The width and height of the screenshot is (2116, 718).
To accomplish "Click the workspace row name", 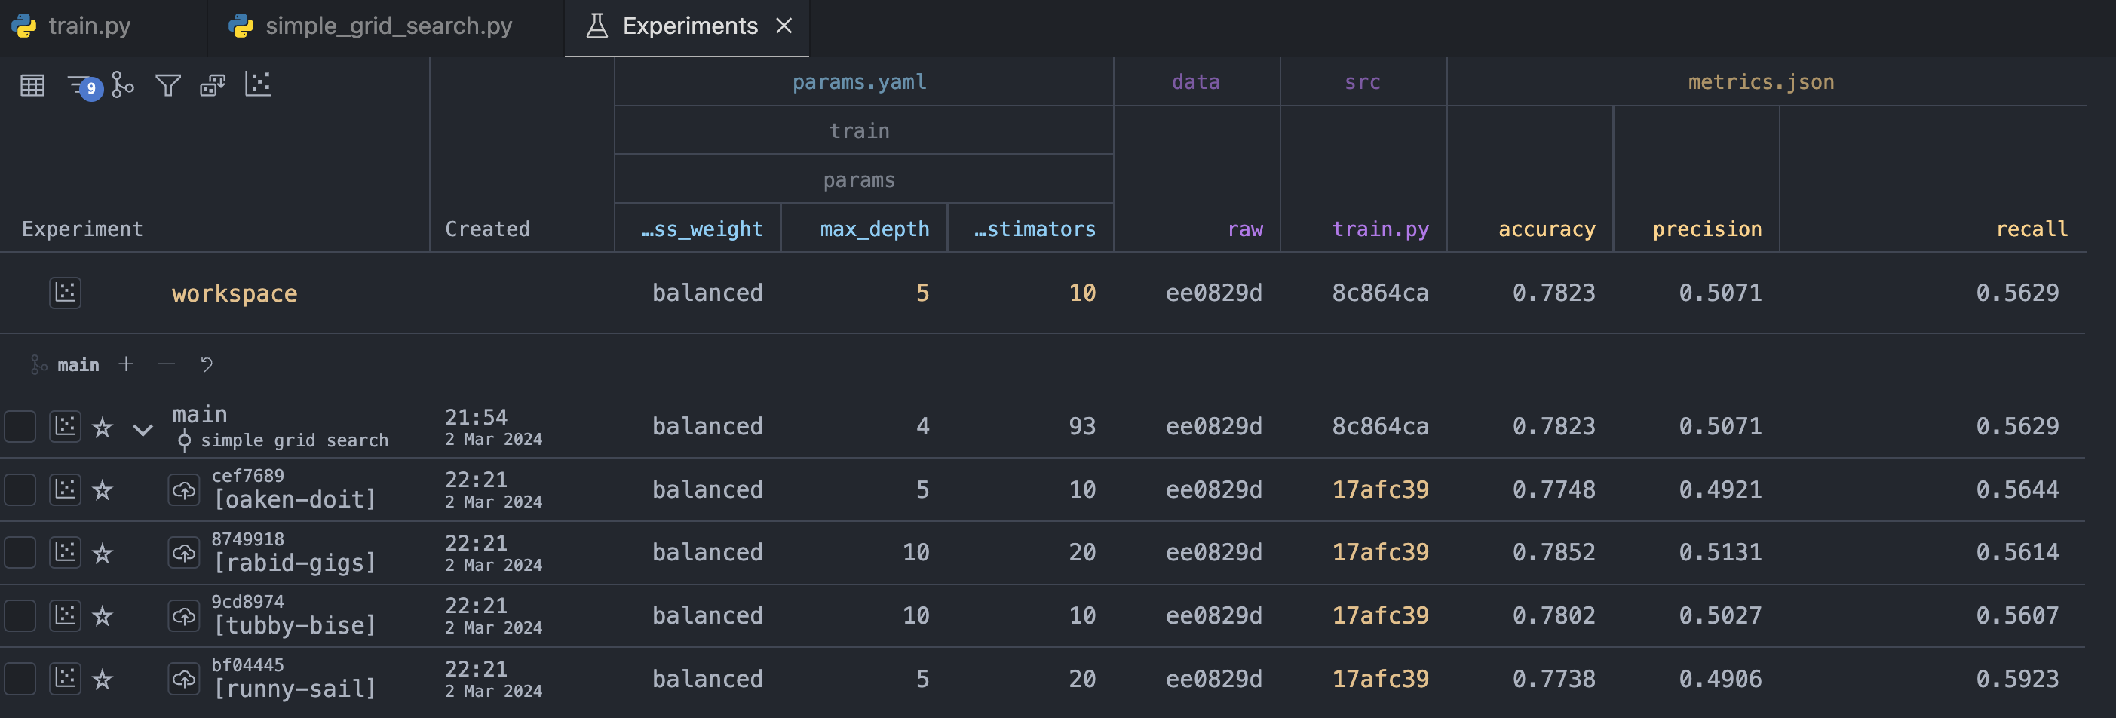I will pyautogui.click(x=234, y=293).
